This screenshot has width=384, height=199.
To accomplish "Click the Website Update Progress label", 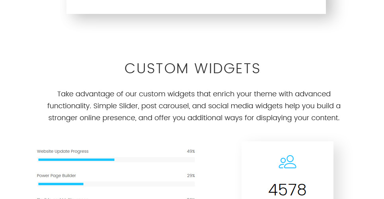I will click(x=62, y=151).
